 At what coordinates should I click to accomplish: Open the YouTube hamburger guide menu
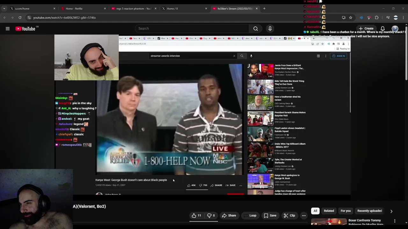(8, 29)
